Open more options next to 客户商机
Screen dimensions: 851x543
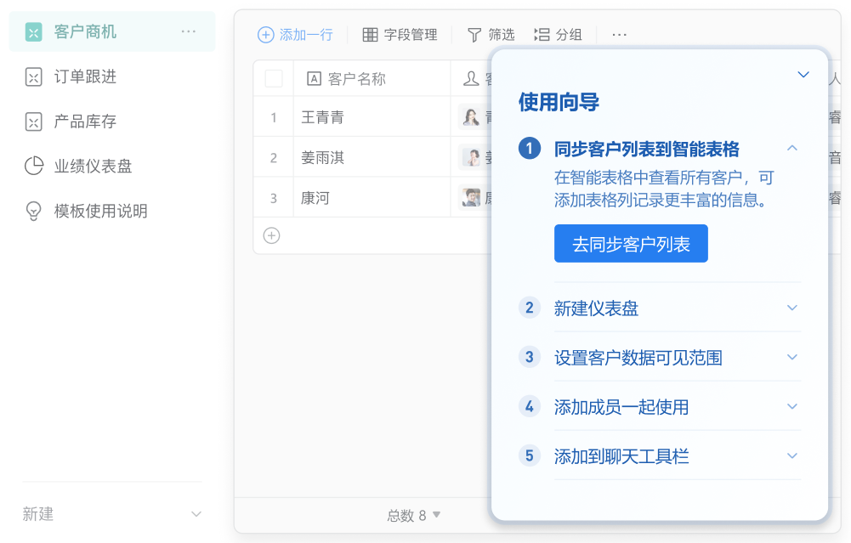tap(189, 32)
